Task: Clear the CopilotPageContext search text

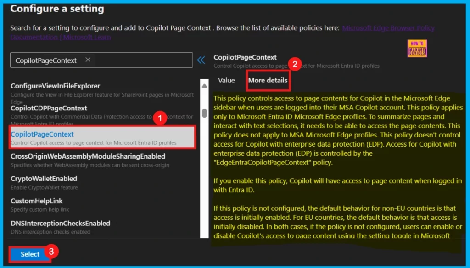Action: tap(88, 60)
